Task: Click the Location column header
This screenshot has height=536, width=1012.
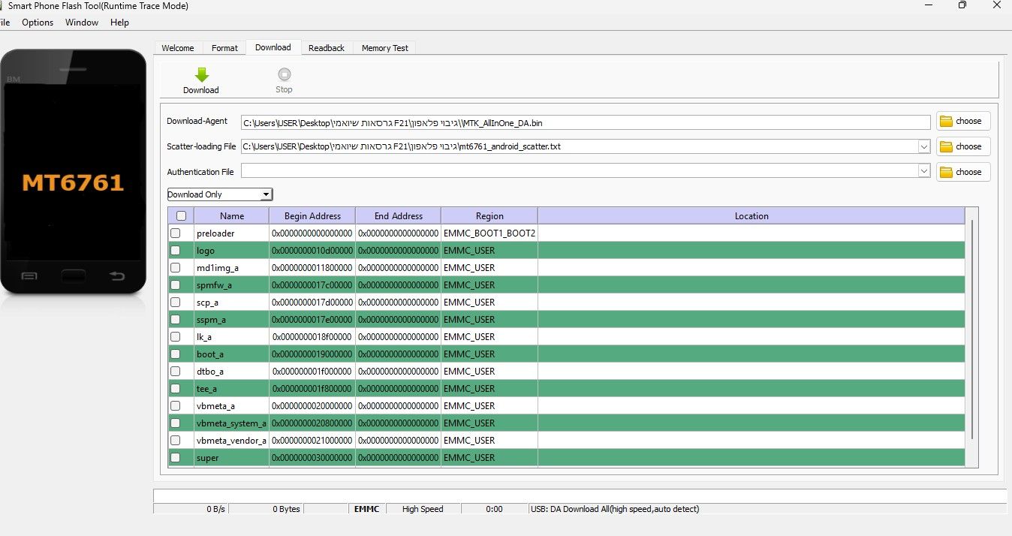Action: tap(751, 216)
